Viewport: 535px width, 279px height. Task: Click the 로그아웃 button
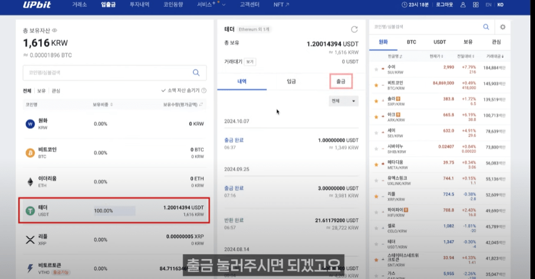(444, 5)
